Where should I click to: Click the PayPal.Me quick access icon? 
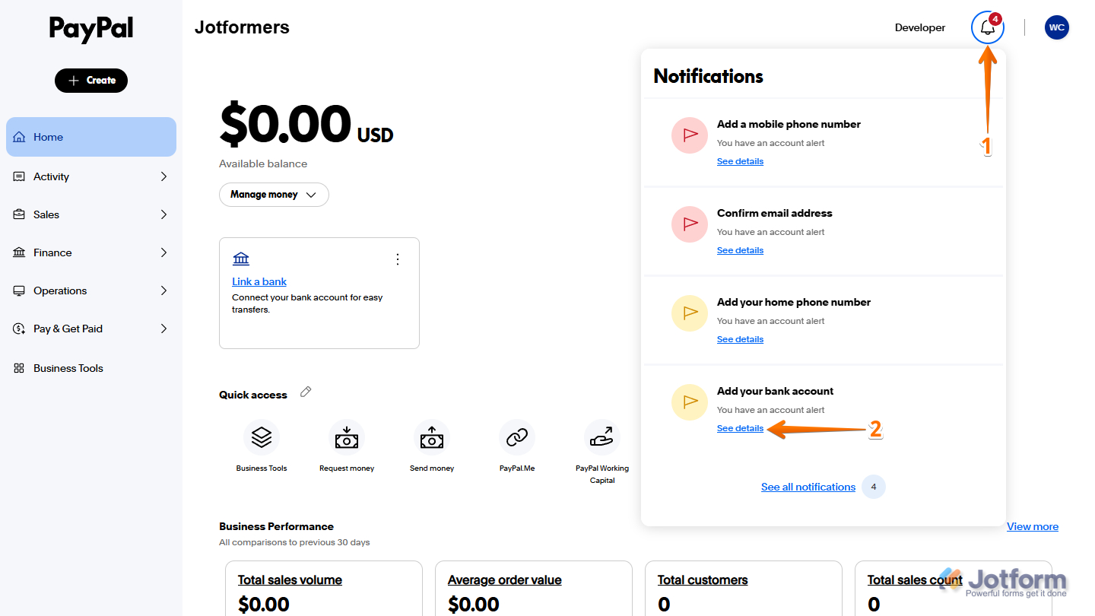pos(517,437)
